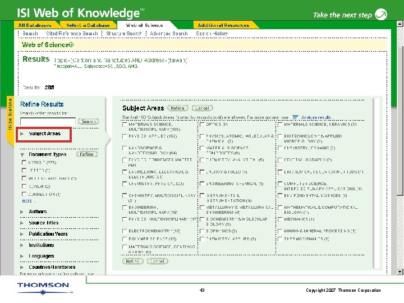
Task: Open Structure Search
Action: click(123, 34)
